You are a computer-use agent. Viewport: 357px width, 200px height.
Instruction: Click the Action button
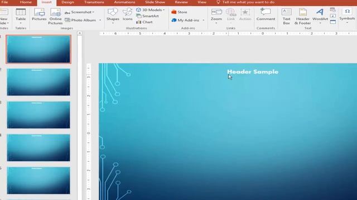click(245, 14)
